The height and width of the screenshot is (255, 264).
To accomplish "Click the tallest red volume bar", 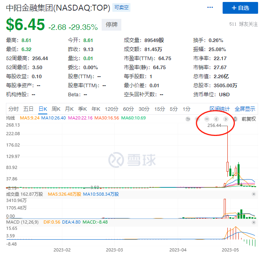I will [225, 209].
